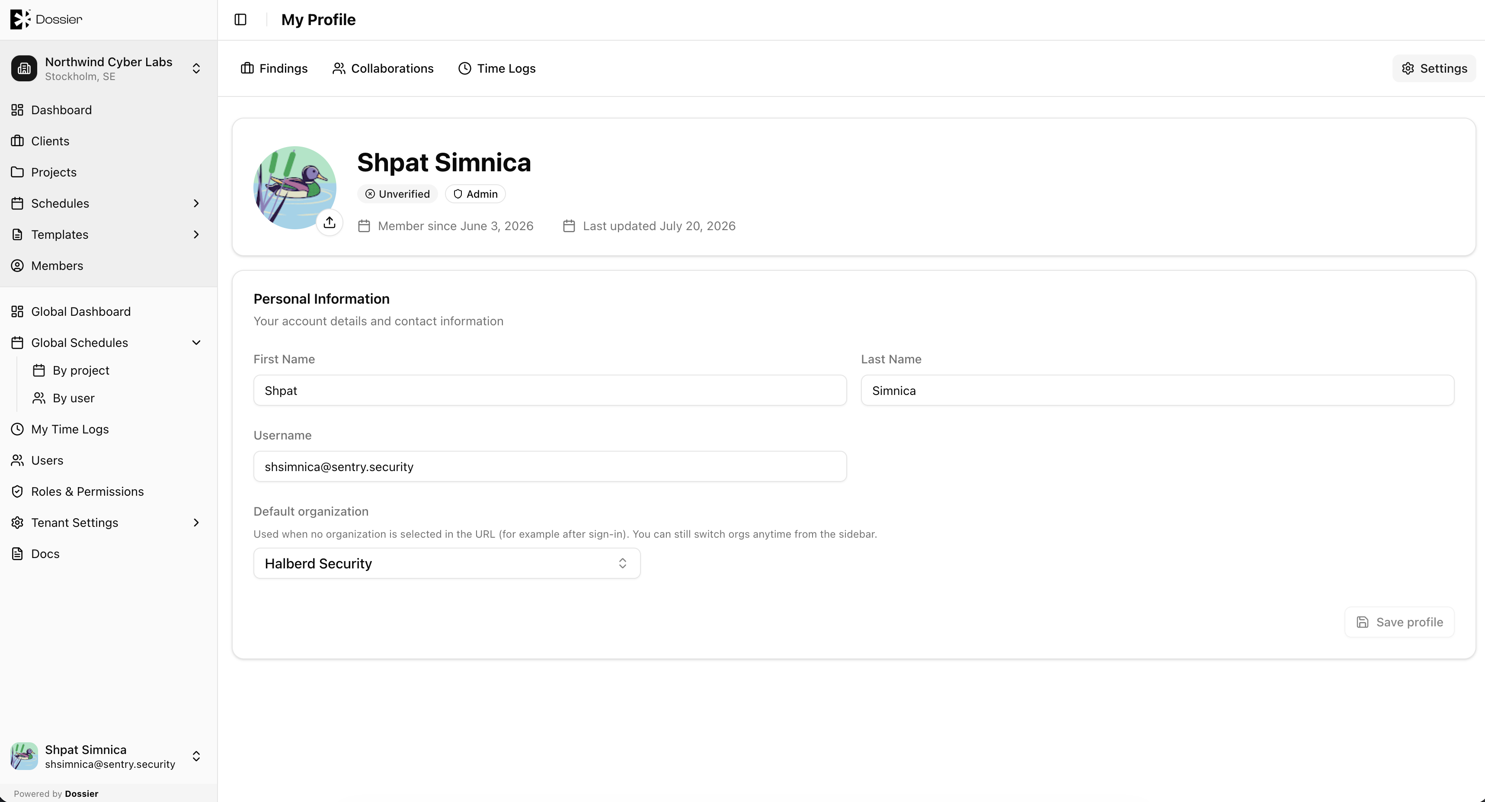Click the Powered by Dossier link
This screenshot has height=802, width=1485.
(x=56, y=793)
